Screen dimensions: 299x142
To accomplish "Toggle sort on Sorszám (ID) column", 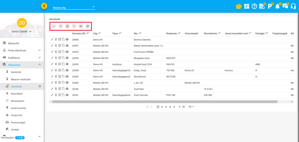I will click(88, 33).
